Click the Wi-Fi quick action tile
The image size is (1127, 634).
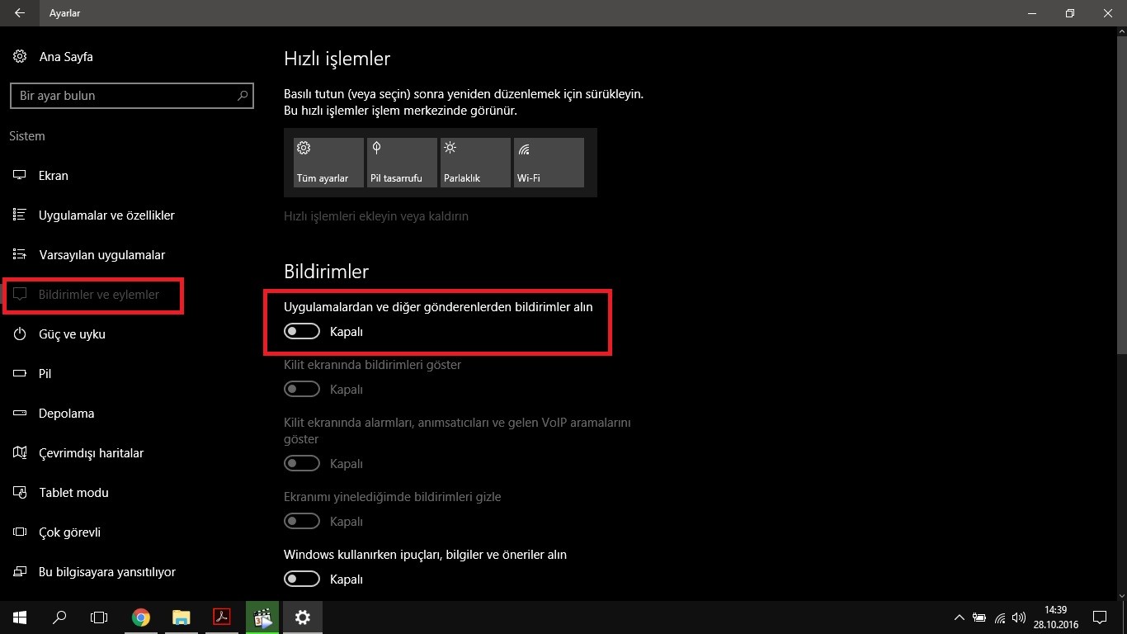(x=549, y=163)
